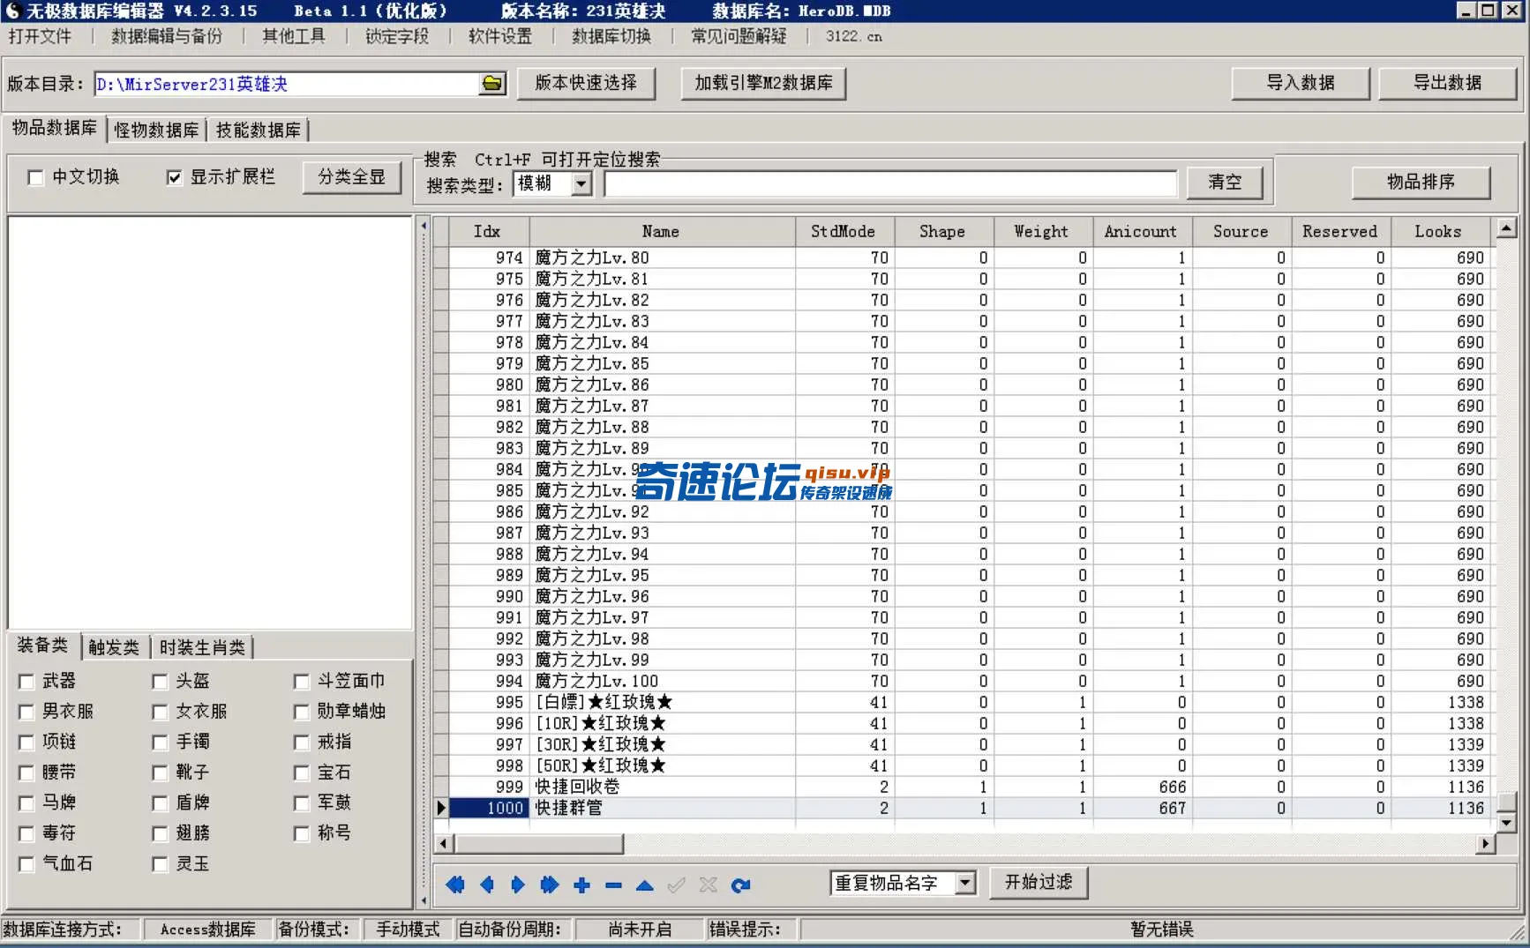Check the 武器 filter box
This screenshot has height=948, width=1530.
(26, 682)
